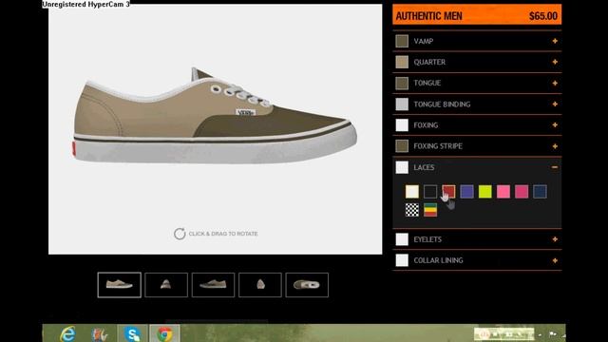Click the rotate arrow icon under shoe
The width and height of the screenshot is (608, 342).
[x=180, y=234]
